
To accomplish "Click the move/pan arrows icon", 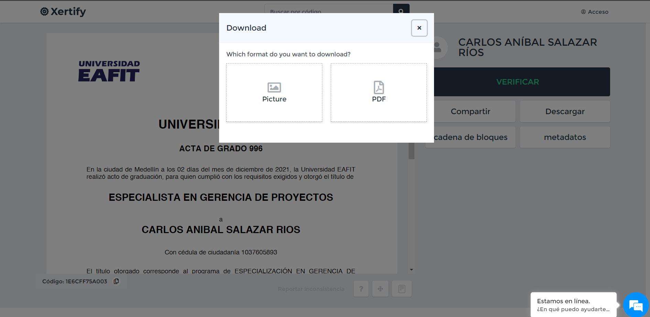I will pyautogui.click(x=380, y=289).
